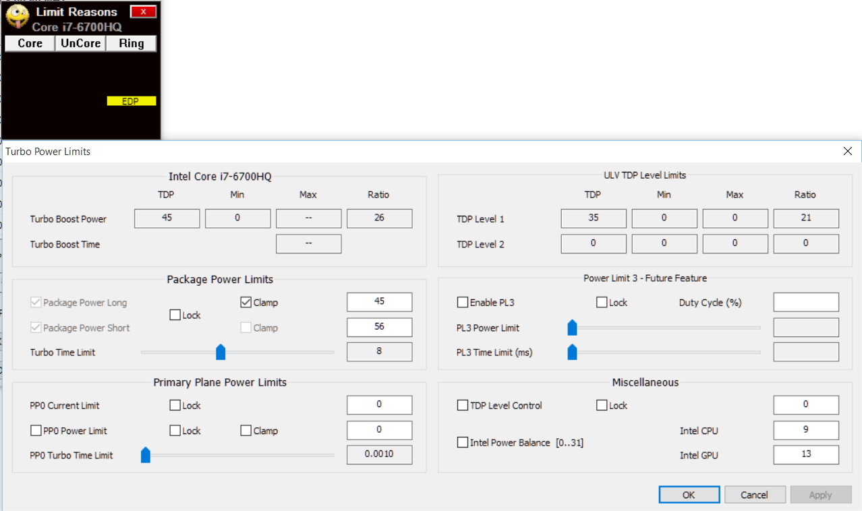Click the PP0 Power Limit value field
This screenshot has height=511, width=862.
click(379, 429)
